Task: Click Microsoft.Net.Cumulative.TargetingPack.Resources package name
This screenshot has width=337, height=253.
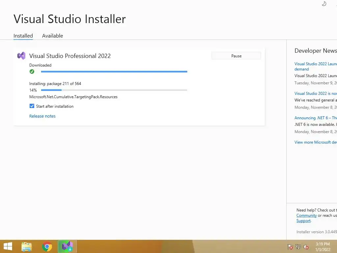Action: pos(73,97)
